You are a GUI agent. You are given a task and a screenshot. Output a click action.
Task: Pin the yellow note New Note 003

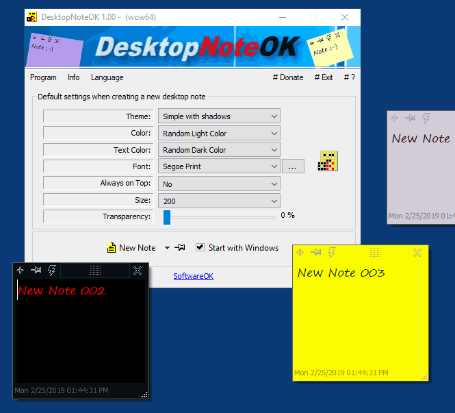coord(315,253)
